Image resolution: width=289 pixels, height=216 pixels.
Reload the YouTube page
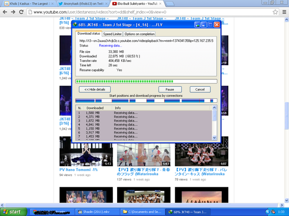click(x=21, y=12)
